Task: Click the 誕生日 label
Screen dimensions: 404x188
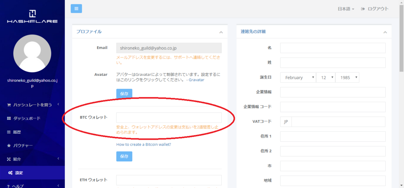Action: [266, 77]
